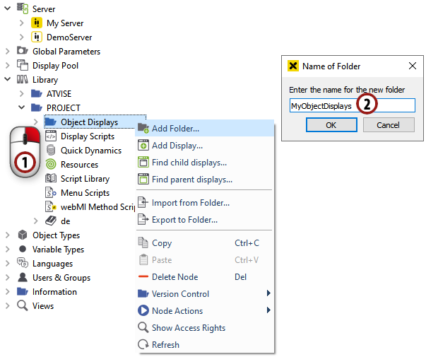Click the Resources green spiral icon
The height and width of the screenshot is (357, 426).
click(x=51, y=164)
